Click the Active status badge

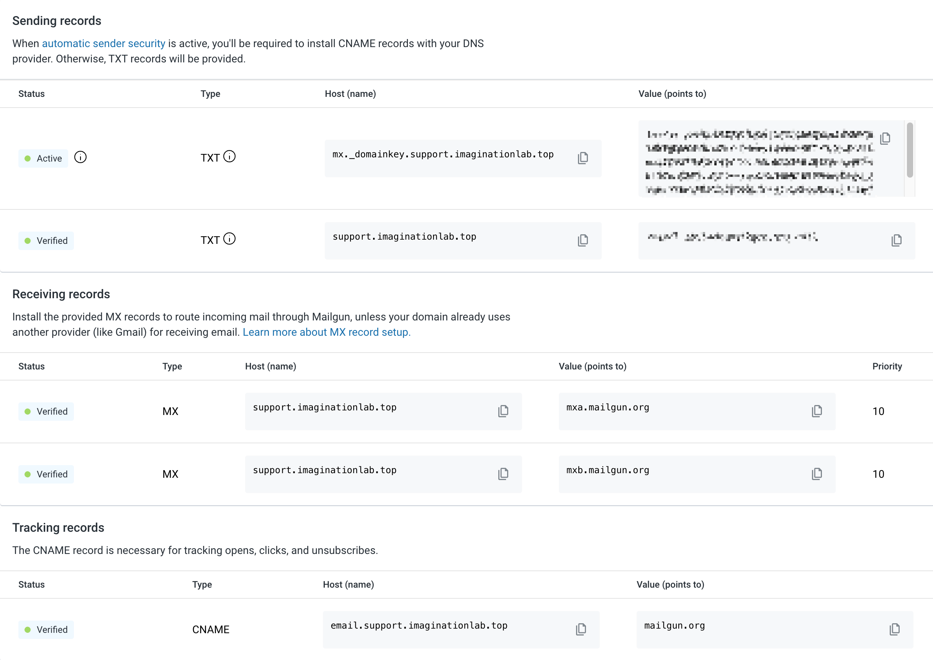[43, 158]
